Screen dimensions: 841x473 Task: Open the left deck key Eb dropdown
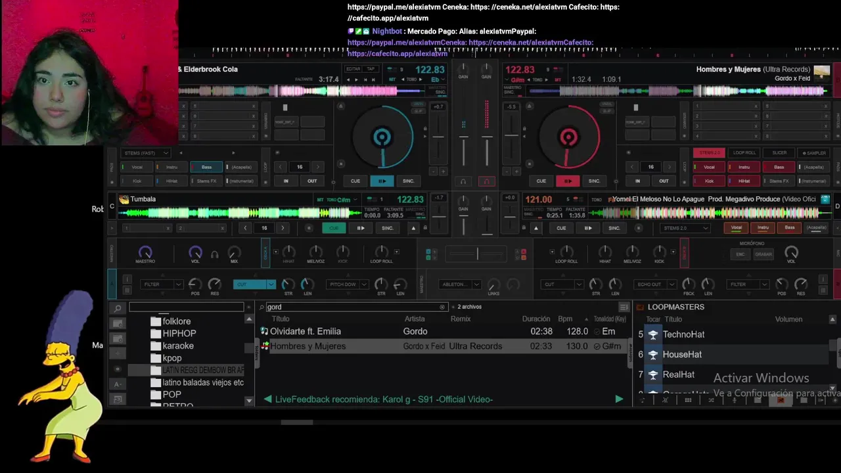coord(438,79)
